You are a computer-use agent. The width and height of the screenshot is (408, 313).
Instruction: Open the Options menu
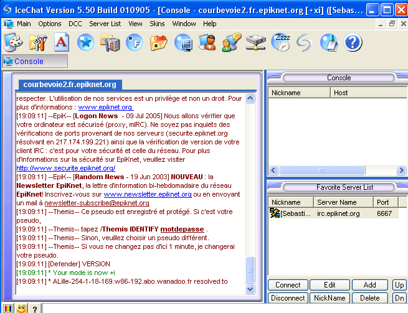(x=50, y=24)
